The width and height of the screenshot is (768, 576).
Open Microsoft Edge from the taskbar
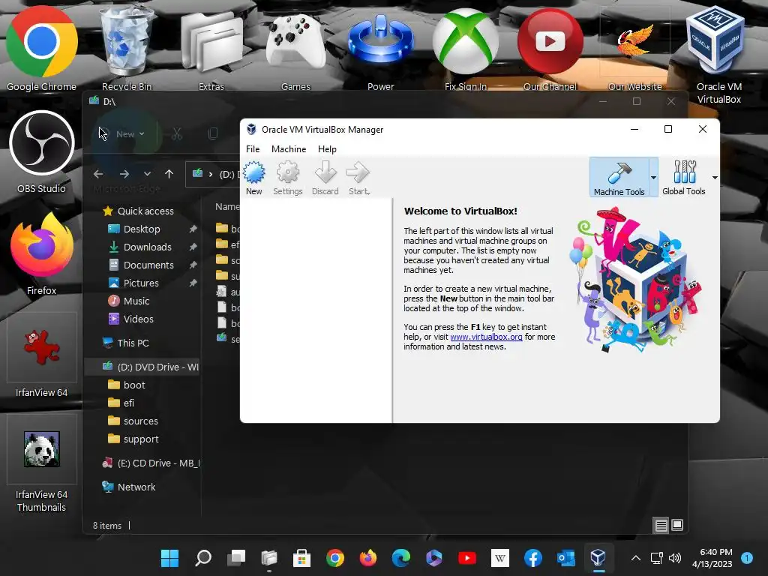(x=400, y=558)
